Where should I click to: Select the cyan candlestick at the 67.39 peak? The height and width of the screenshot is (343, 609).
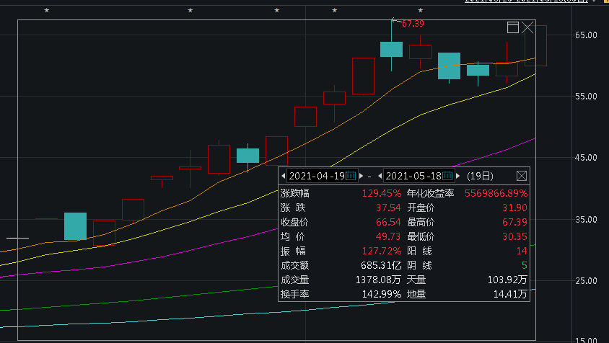[392, 49]
